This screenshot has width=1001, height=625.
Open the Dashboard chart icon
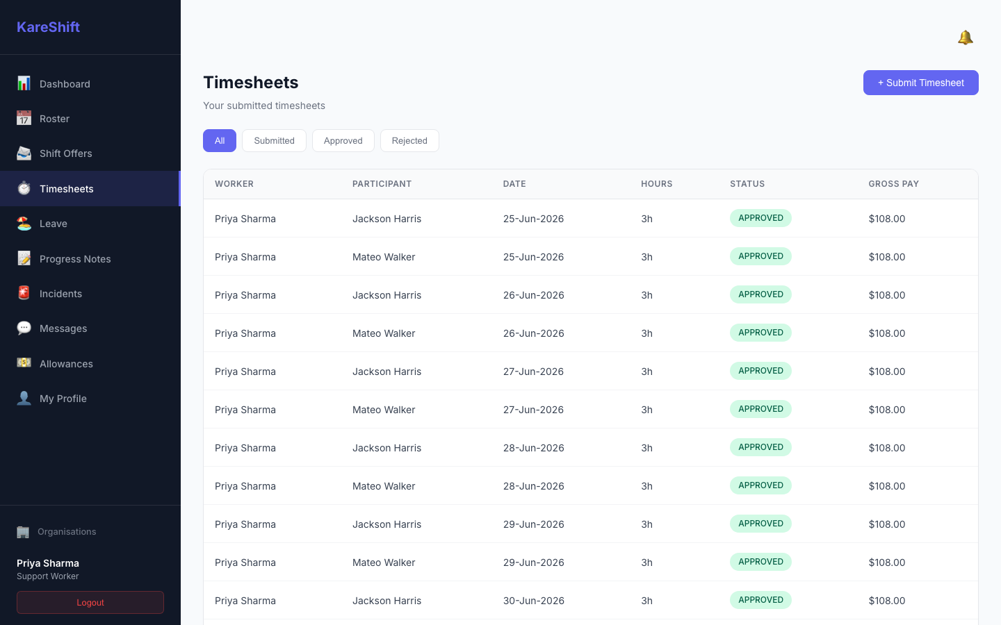[x=24, y=83]
